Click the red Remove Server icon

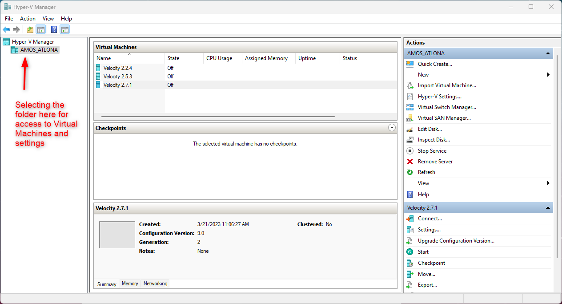coord(410,162)
